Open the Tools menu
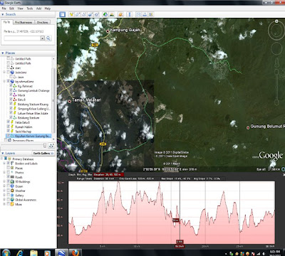The image size is (285, 256). 30,9
